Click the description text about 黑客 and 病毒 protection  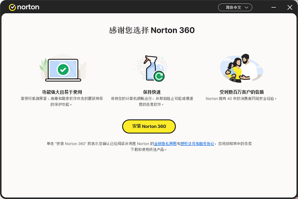62,101
